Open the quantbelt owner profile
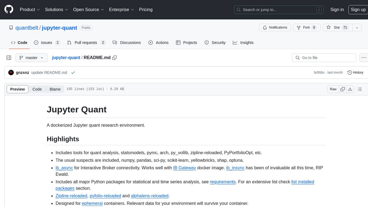 [27, 28]
